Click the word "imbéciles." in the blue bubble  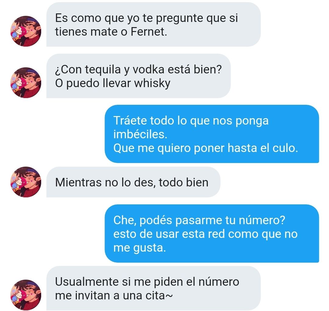click(x=140, y=134)
